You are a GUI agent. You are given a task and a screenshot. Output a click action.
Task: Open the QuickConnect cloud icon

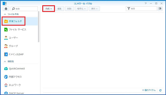point(6,69)
